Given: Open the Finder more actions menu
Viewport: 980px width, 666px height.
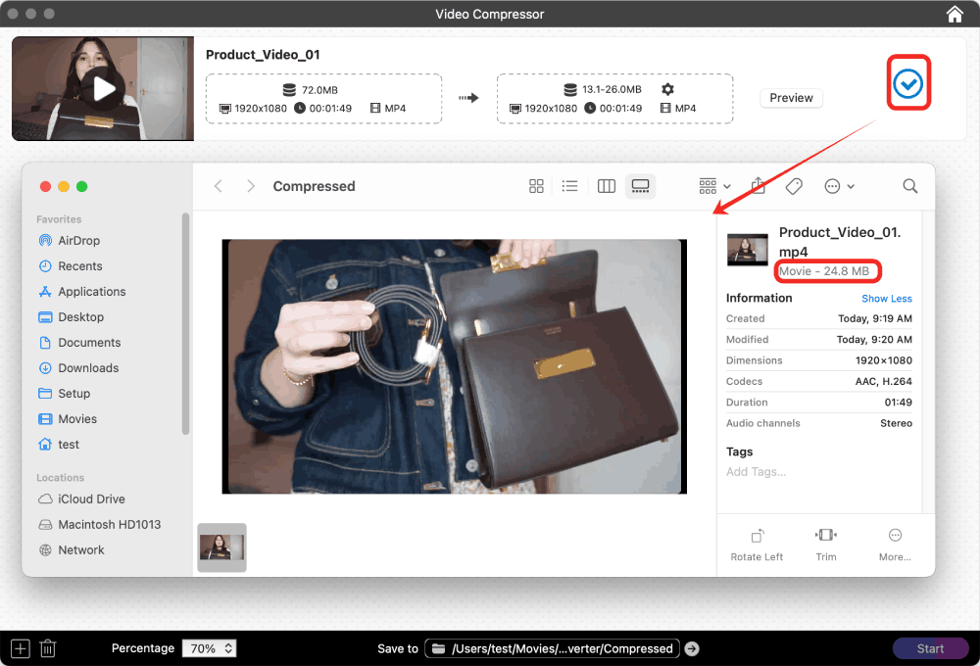Looking at the screenshot, I should click(839, 186).
